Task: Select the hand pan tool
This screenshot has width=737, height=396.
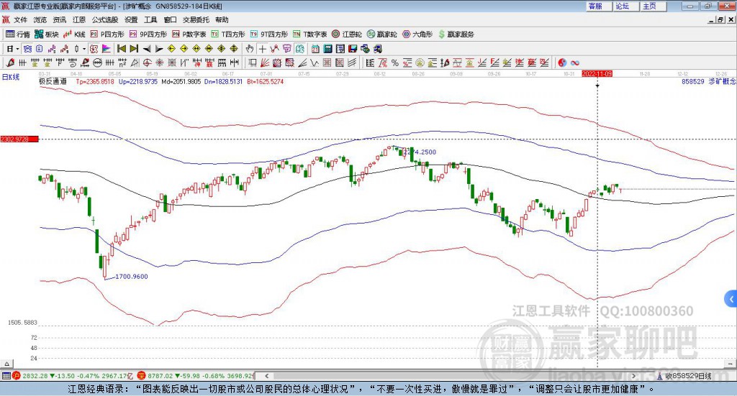Action: pos(250,49)
